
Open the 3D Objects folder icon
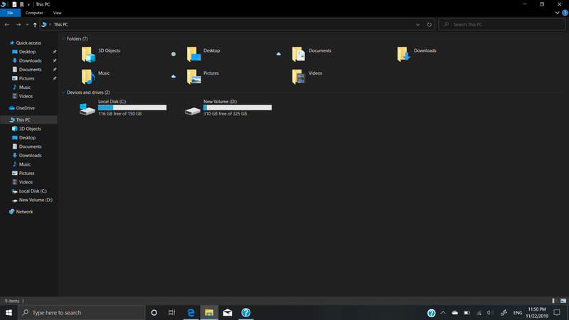coord(88,55)
